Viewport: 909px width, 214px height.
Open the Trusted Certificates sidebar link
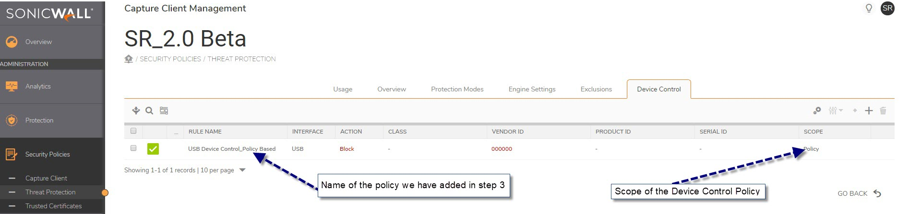[x=53, y=206]
